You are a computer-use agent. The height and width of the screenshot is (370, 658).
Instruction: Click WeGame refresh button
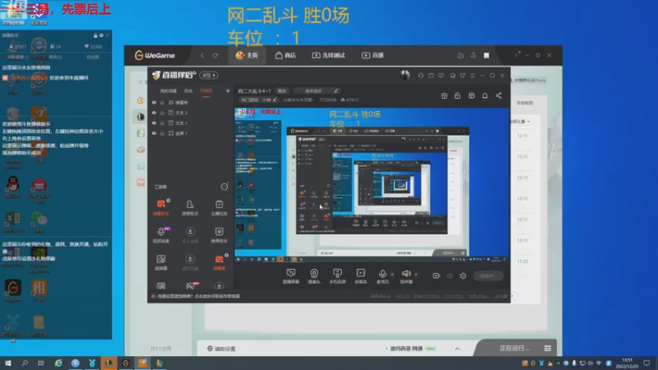(x=215, y=55)
